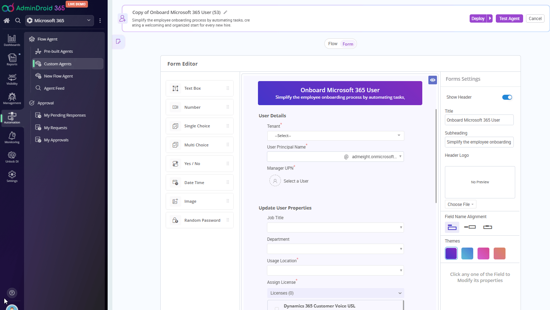
Task: Click the help question mark icon
Action: tap(12, 293)
